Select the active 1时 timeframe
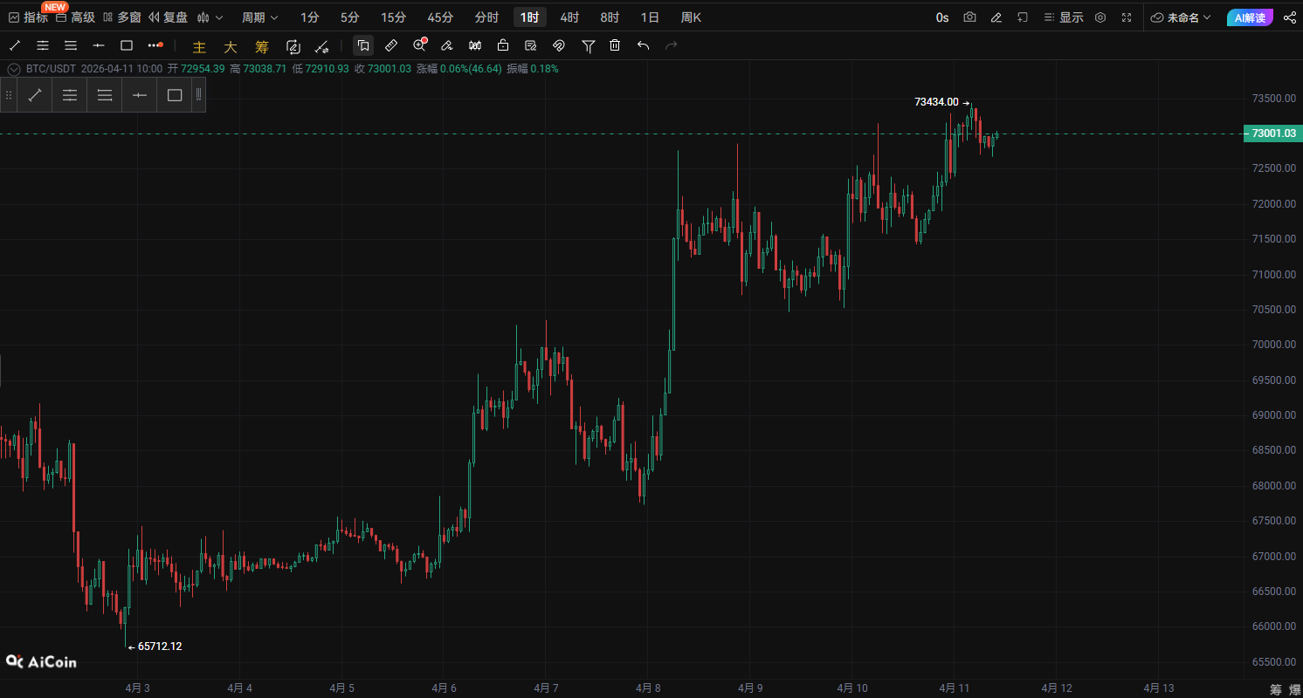The image size is (1303, 698). (x=530, y=17)
